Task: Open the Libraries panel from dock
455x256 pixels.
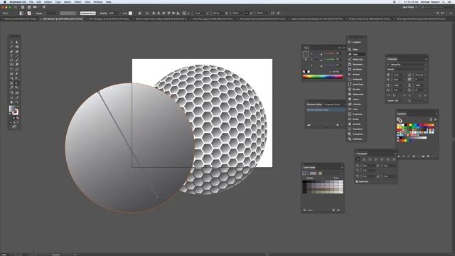Action: [x=356, y=105]
